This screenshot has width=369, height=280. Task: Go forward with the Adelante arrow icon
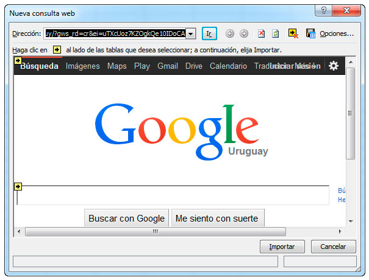coord(244,33)
